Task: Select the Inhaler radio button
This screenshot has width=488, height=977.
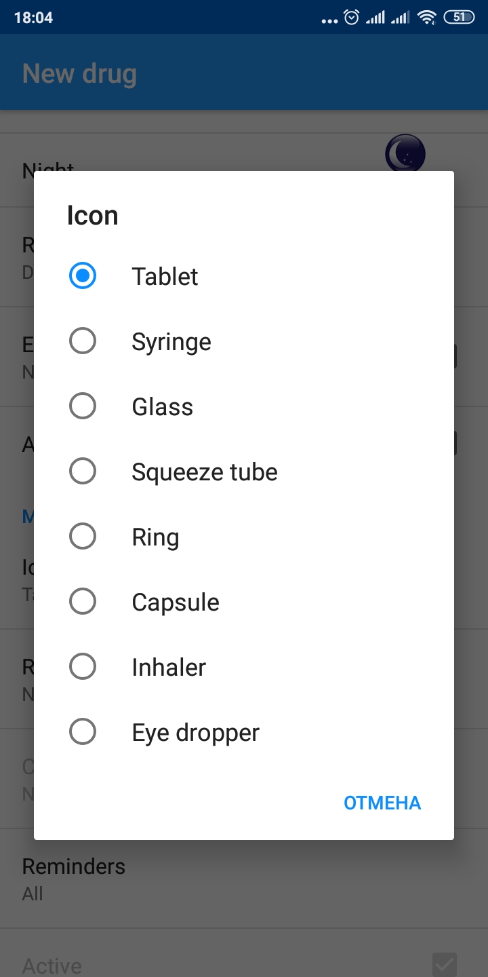Action: (x=83, y=667)
